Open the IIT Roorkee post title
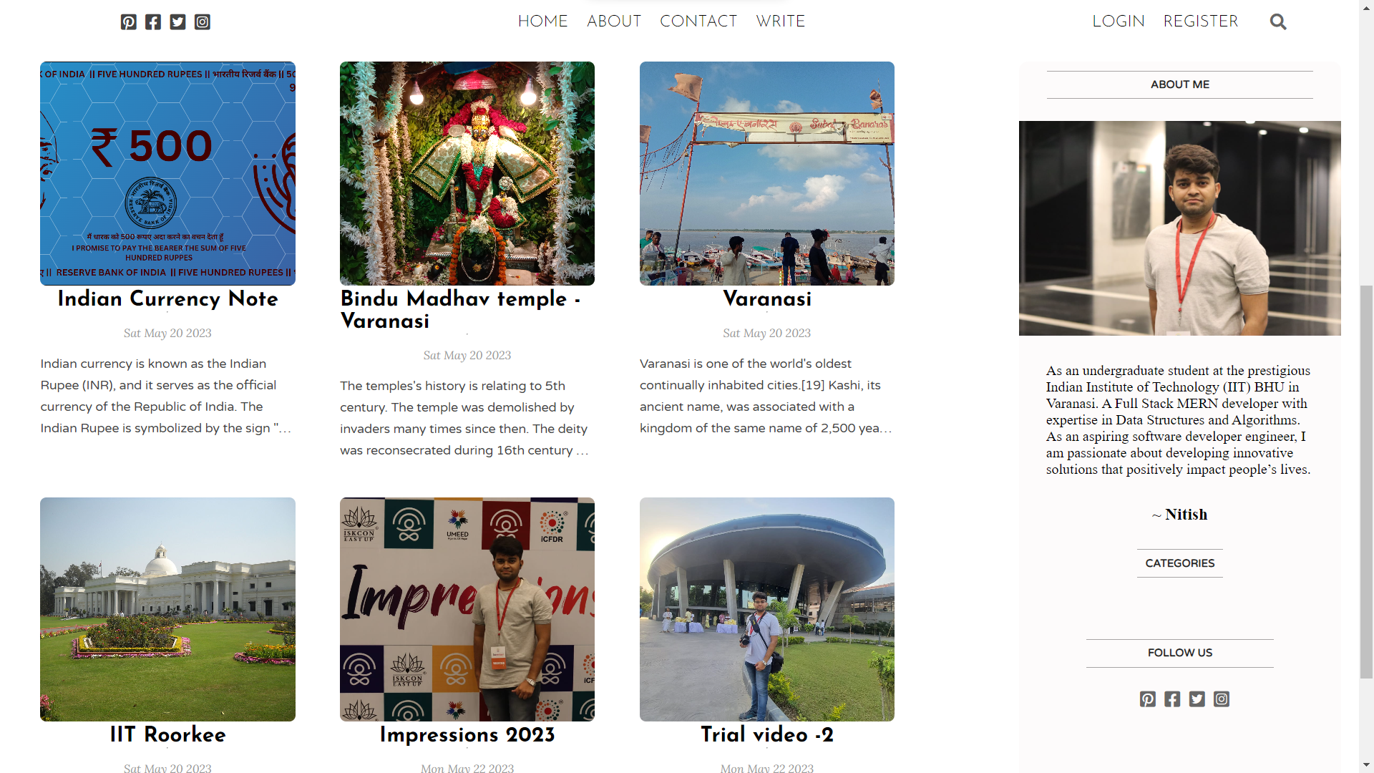 click(167, 734)
